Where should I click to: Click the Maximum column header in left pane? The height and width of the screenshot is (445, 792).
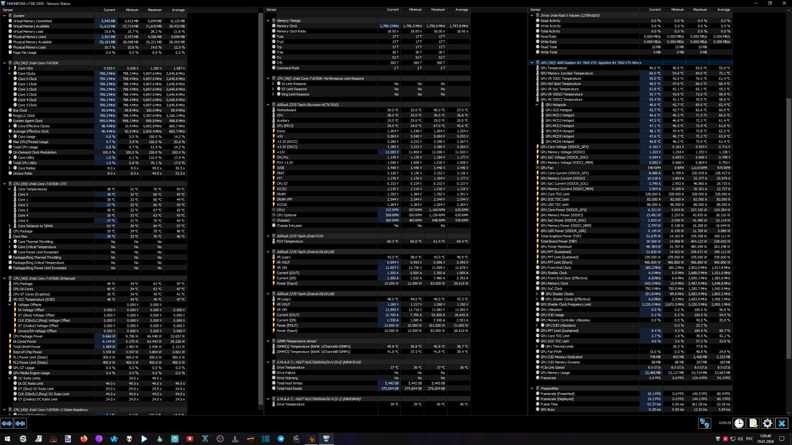pos(154,10)
